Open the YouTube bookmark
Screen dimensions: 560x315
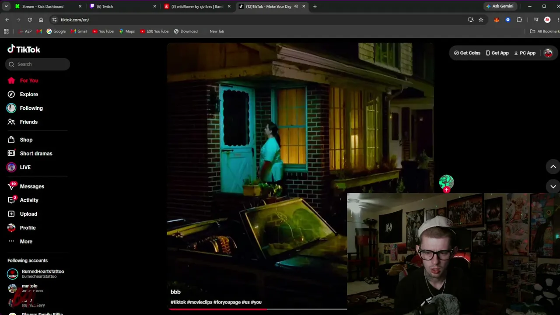click(x=103, y=31)
